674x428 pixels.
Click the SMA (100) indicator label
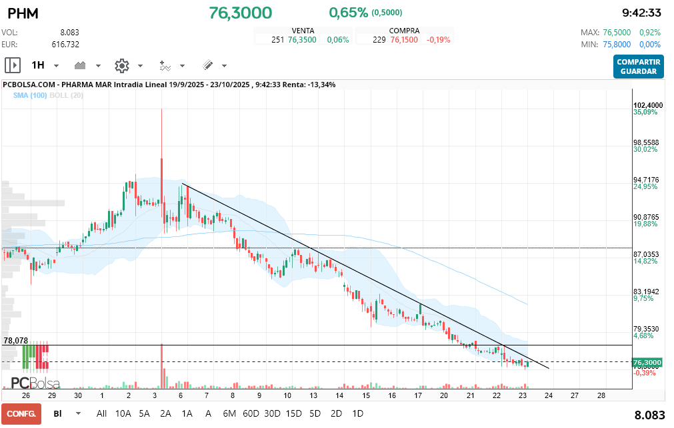tap(30, 95)
